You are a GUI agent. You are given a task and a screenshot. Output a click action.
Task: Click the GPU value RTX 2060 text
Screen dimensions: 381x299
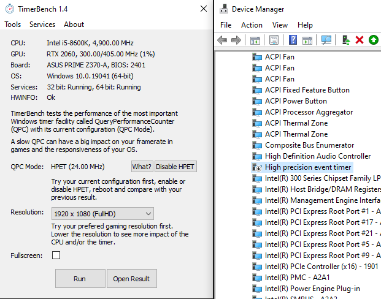(101, 54)
